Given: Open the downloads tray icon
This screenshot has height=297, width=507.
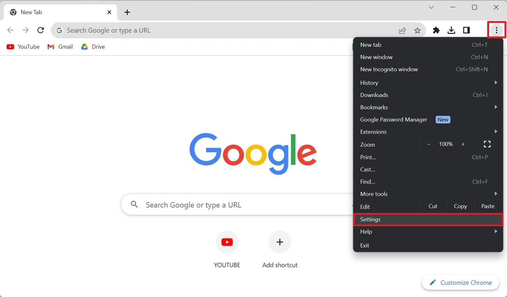Looking at the screenshot, I should (451, 30).
